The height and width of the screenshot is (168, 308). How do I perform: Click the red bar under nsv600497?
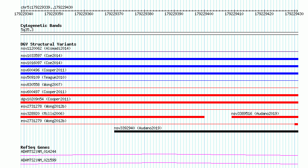coord(159,95)
